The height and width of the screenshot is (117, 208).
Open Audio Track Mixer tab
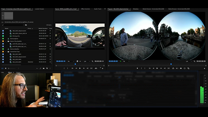tap(98, 9)
